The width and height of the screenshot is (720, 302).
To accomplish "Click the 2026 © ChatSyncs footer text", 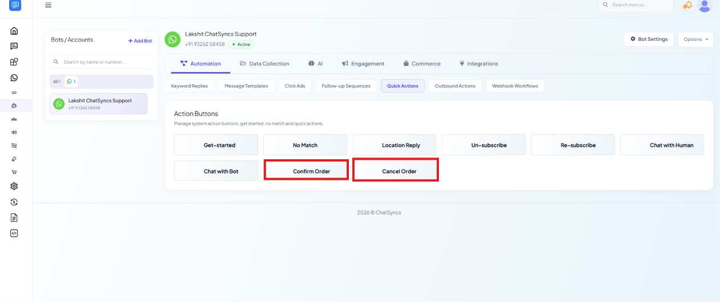I will point(379,213).
